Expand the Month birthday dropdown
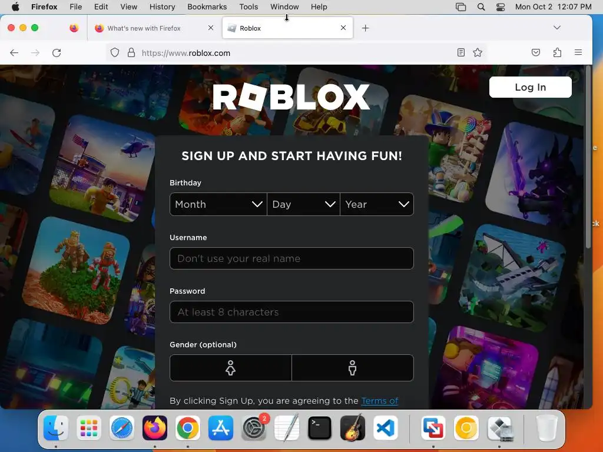 (218, 204)
